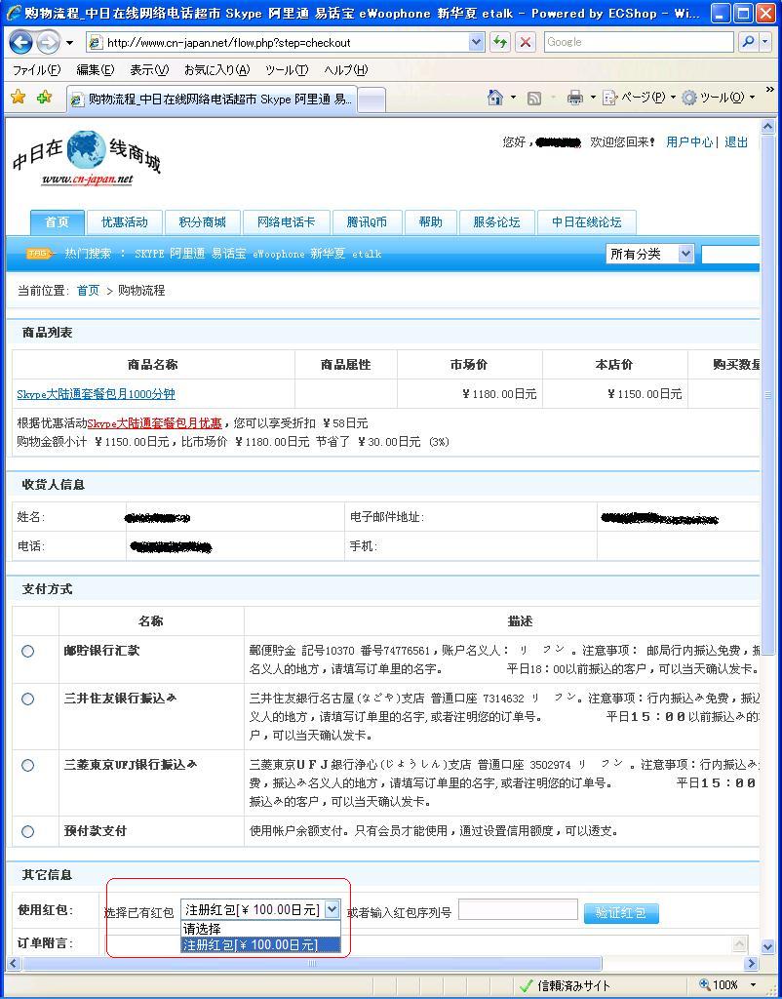Open the 所有分类 category dropdown
Screen dimensions: 782x999
(649, 255)
